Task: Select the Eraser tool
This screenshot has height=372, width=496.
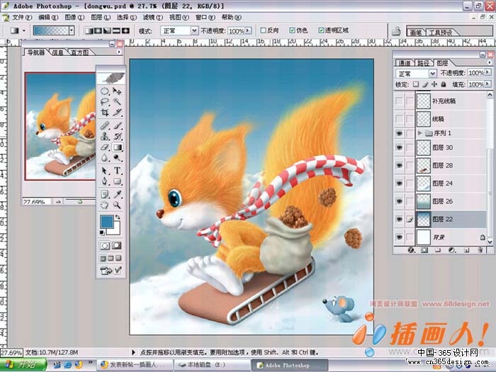Action: click(x=105, y=147)
